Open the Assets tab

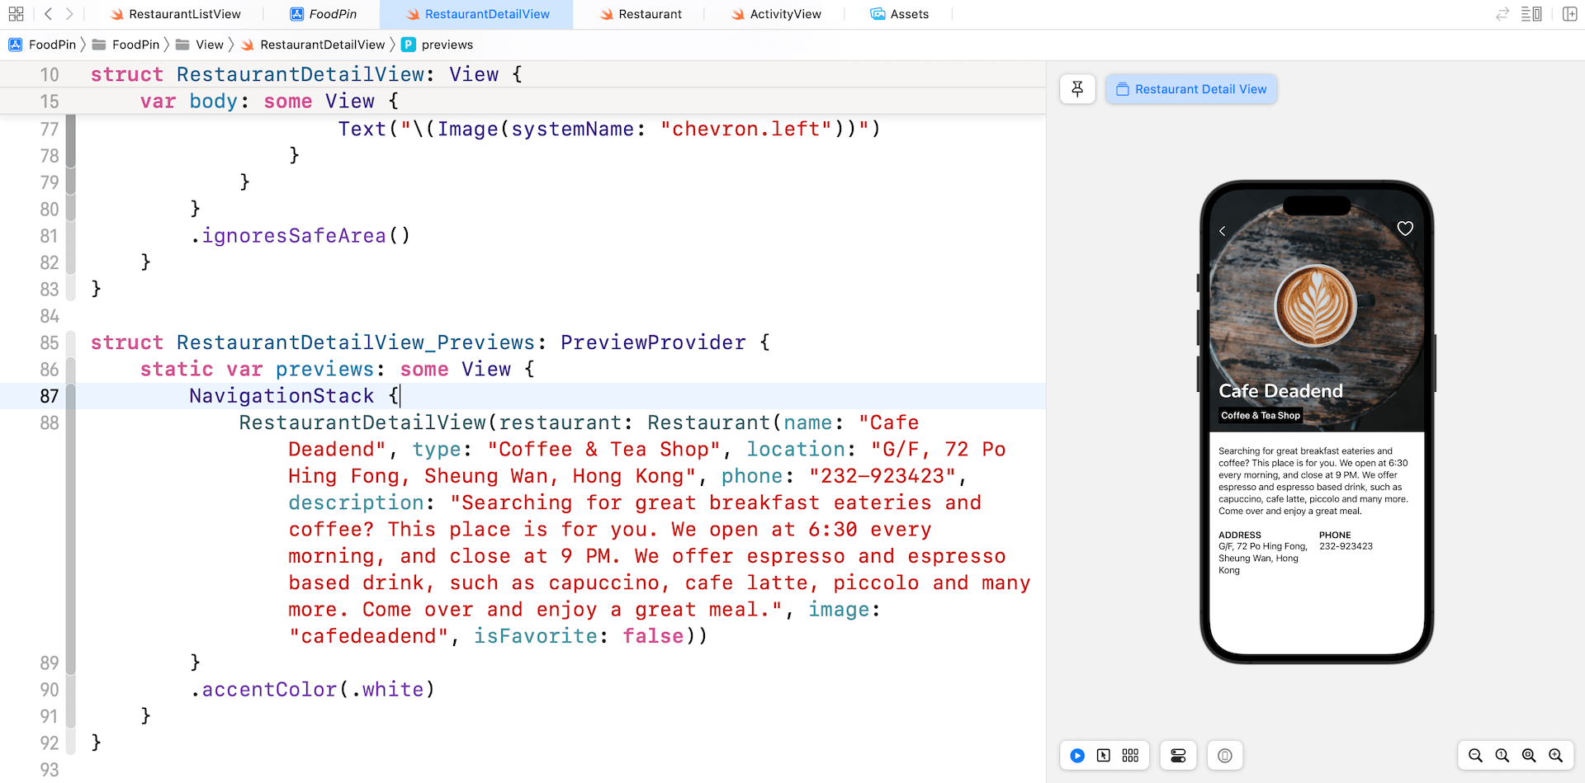909,14
